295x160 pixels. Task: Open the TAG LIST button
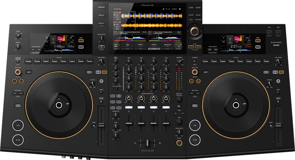[x=198, y=15]
